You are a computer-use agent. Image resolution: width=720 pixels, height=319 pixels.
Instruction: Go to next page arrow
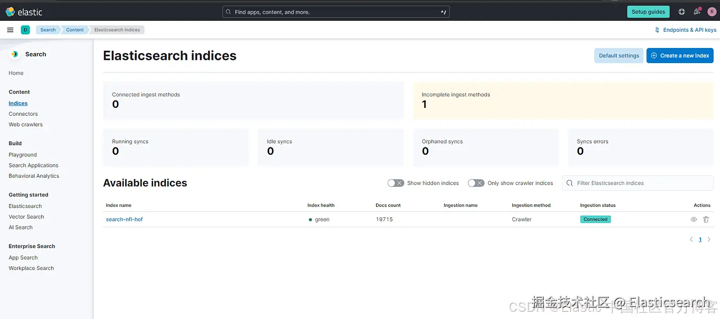[709, 240]
